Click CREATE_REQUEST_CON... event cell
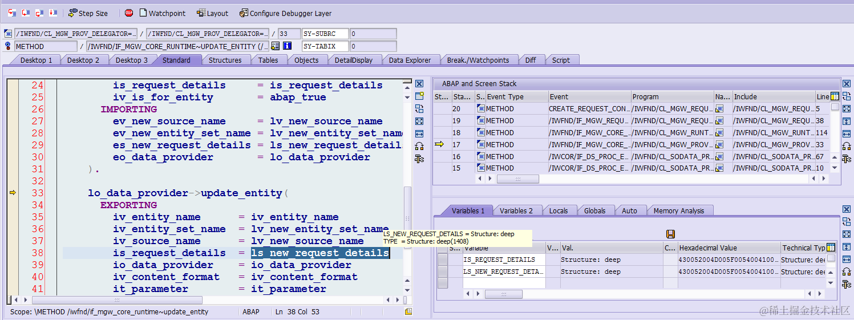 tap(589, 108)
